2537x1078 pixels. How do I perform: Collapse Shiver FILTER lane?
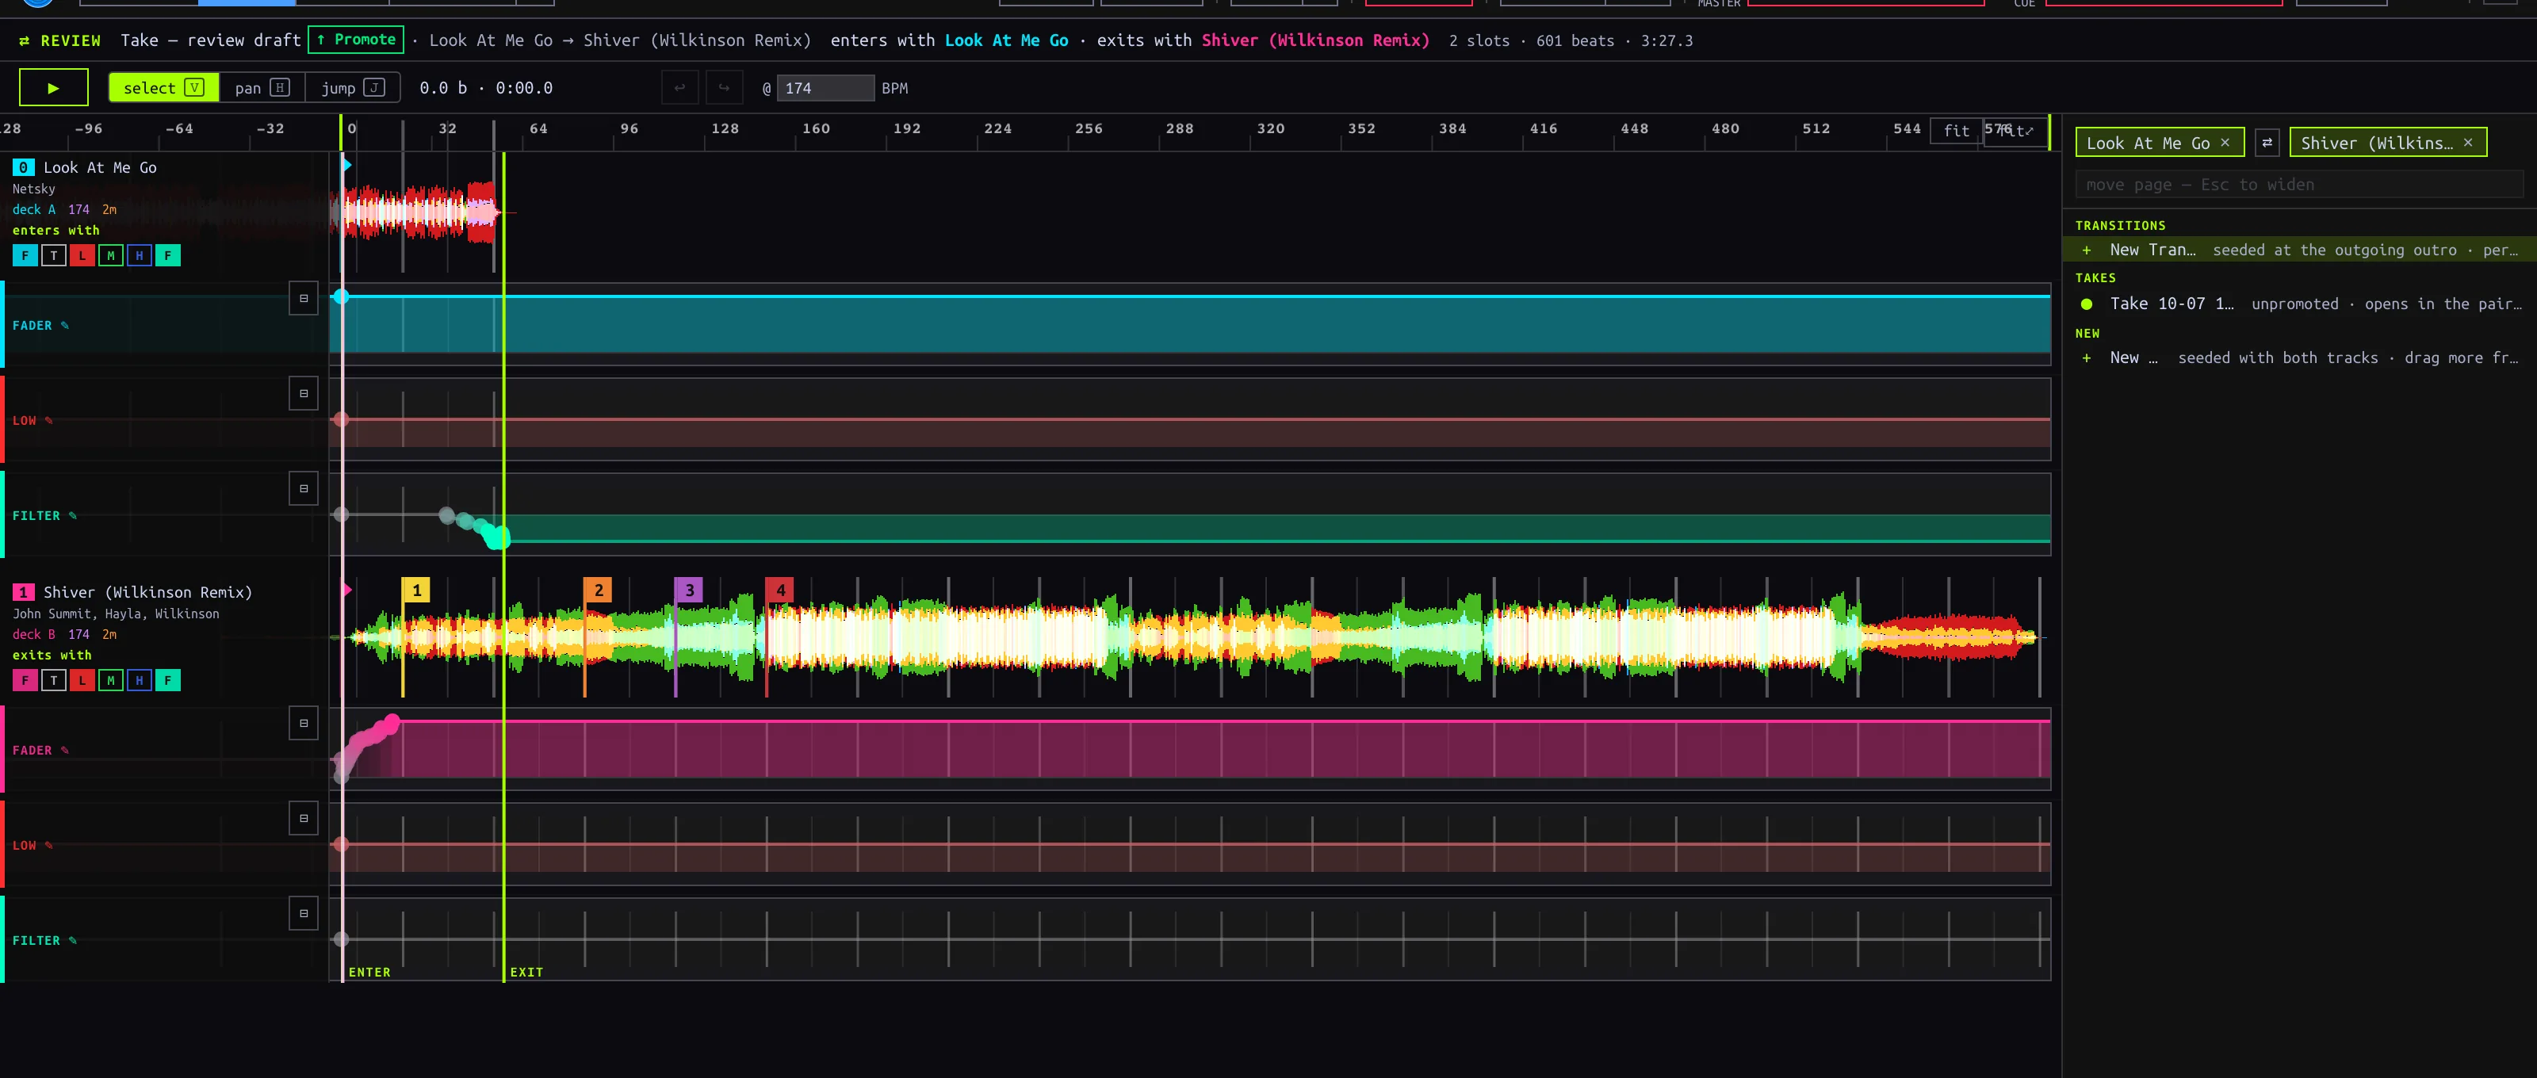click(304, 914)
